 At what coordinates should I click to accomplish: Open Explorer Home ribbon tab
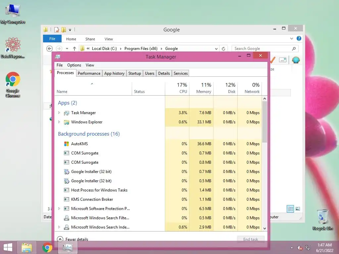(x=71, y=39)
